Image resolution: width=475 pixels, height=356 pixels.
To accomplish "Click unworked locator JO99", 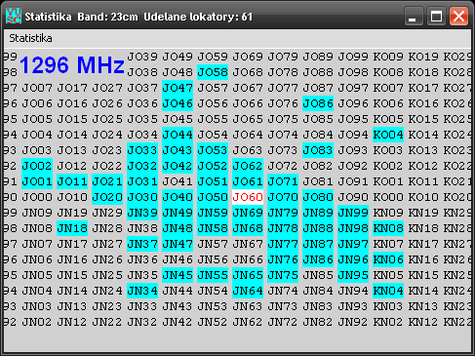I will click(x=353, y=57).
